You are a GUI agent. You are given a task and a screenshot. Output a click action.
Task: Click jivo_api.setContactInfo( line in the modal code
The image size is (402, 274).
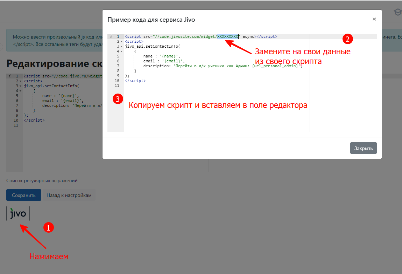[x=153, y=47]
